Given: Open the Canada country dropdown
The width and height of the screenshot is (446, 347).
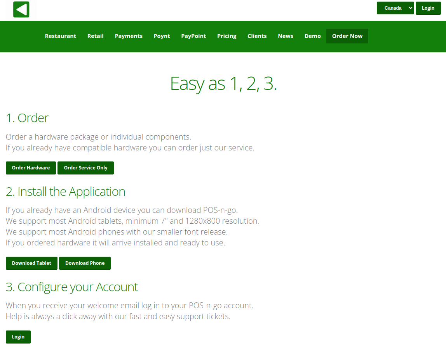Looking at the screenshot, I should [395, 8].
